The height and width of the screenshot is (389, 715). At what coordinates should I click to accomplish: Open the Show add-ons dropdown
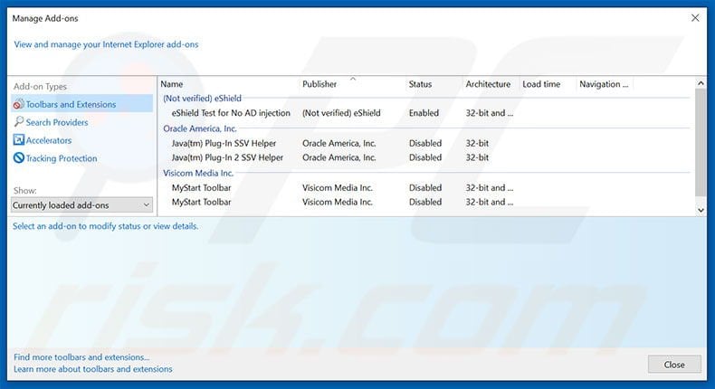click(x=81, y=205)
